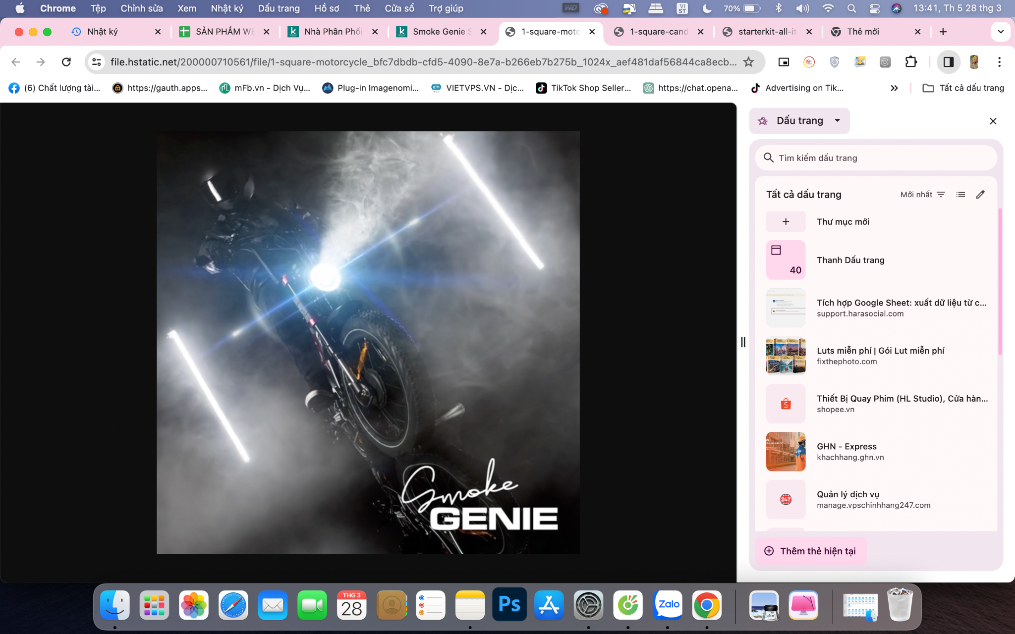Toggle the side panel button

pos(949,62)
